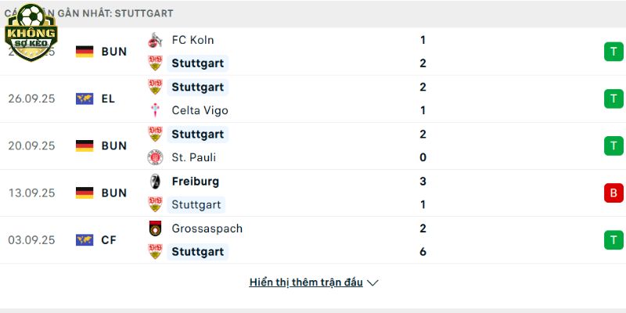Click the Grossaspach club crest
The image size is (626, 313).
click(x=155, y=228)
